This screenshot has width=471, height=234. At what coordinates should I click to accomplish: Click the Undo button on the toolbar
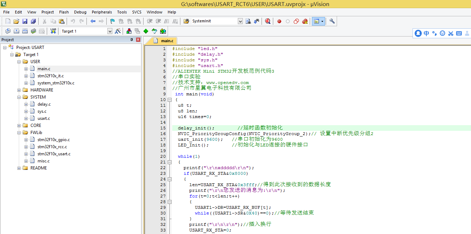click(73, 21)
